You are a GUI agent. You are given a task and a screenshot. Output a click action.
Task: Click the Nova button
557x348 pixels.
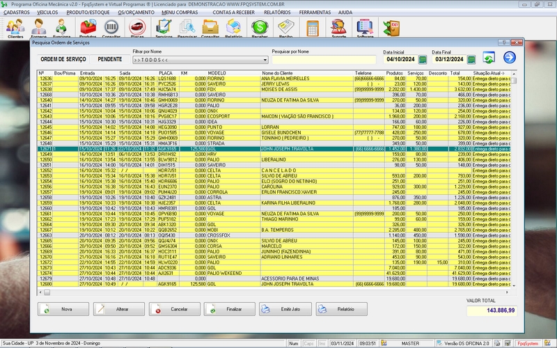coord(63,308)
